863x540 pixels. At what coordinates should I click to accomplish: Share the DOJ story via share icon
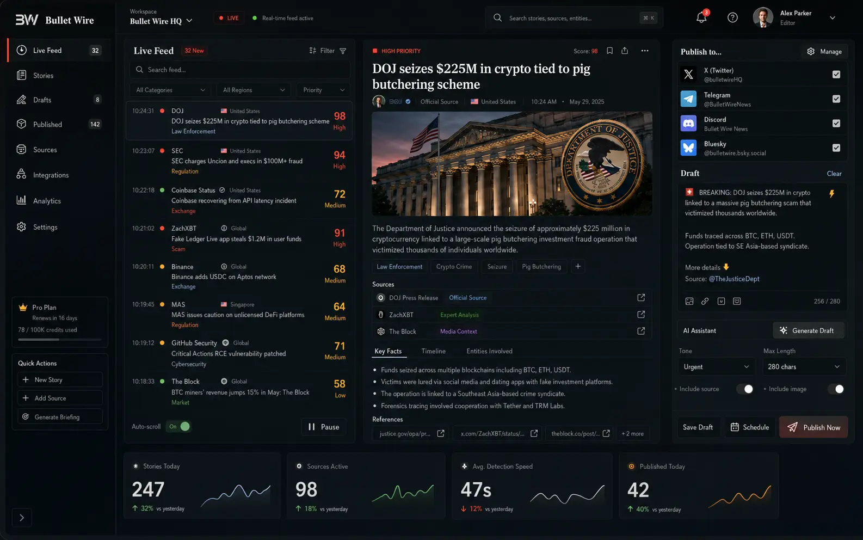[625, 51]
